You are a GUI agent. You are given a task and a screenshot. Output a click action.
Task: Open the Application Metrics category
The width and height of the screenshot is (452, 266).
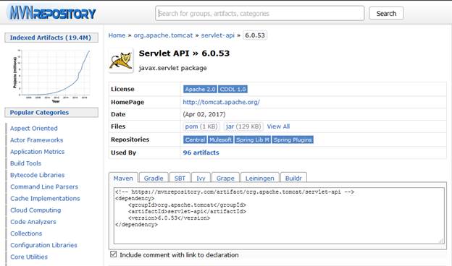pyautogui.click(x=38, y=152)
